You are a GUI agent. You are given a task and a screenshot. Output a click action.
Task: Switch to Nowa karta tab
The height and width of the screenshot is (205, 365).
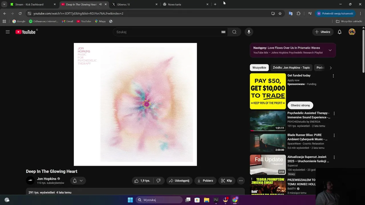(185, 4)
